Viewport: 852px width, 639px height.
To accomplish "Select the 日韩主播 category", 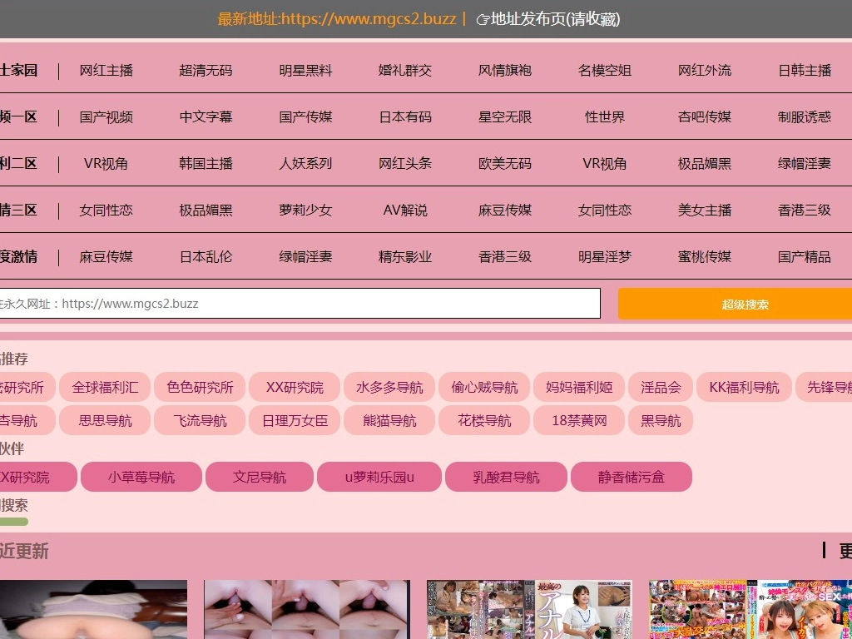I will tap(805, 71).
